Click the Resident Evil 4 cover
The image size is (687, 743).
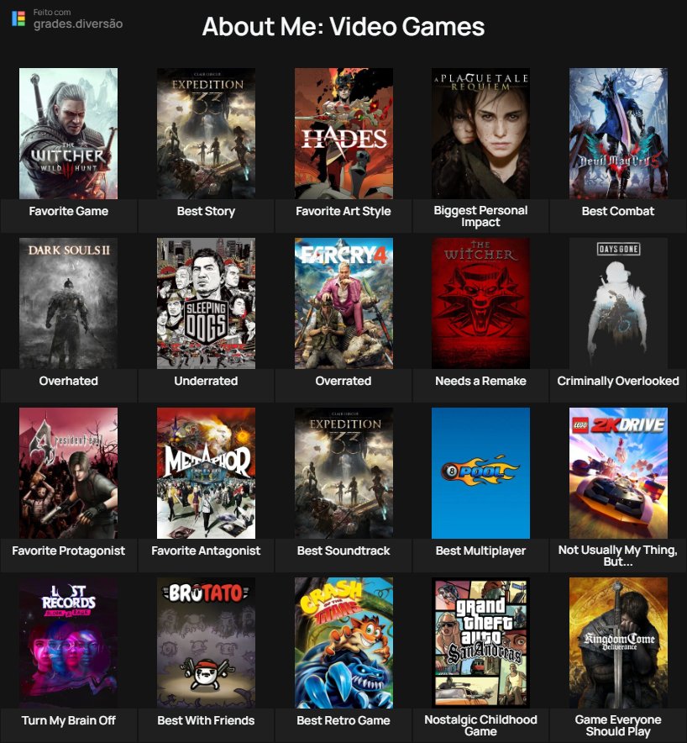point(69,473)
